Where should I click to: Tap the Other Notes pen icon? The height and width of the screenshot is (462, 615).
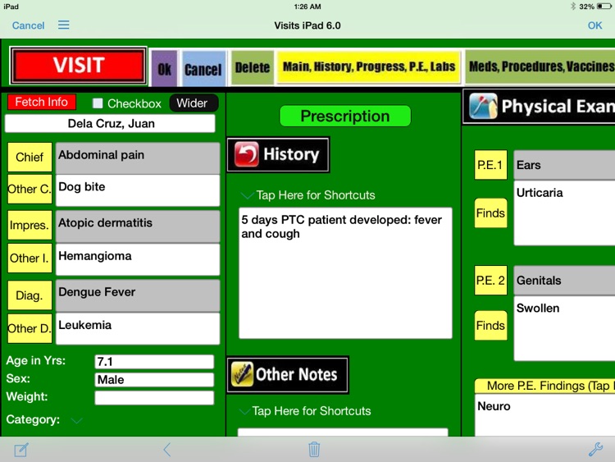click(x=242, y=374)
